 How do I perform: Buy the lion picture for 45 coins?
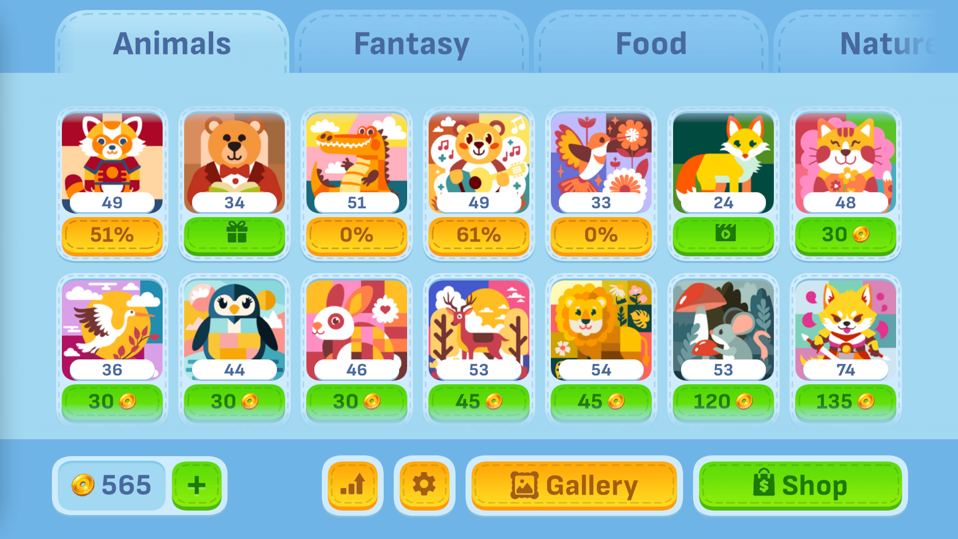(x=601, y=402)
